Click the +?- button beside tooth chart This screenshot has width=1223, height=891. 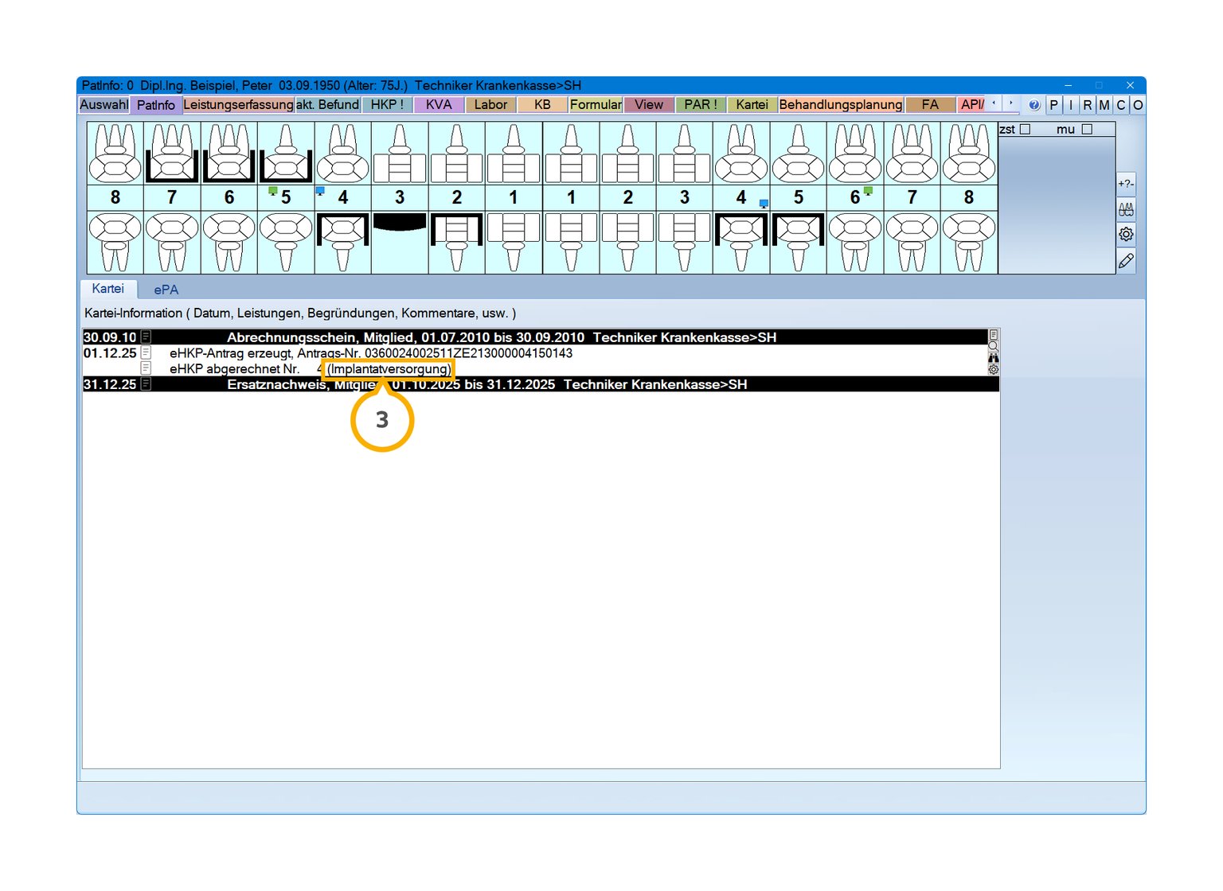pyautogui.click(x=1126, y=184)
